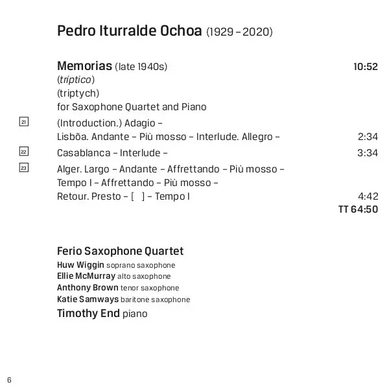This screenshot has width=389, height=389.
Task: Click the 3:34 track timing
Action: click(367, 153)
